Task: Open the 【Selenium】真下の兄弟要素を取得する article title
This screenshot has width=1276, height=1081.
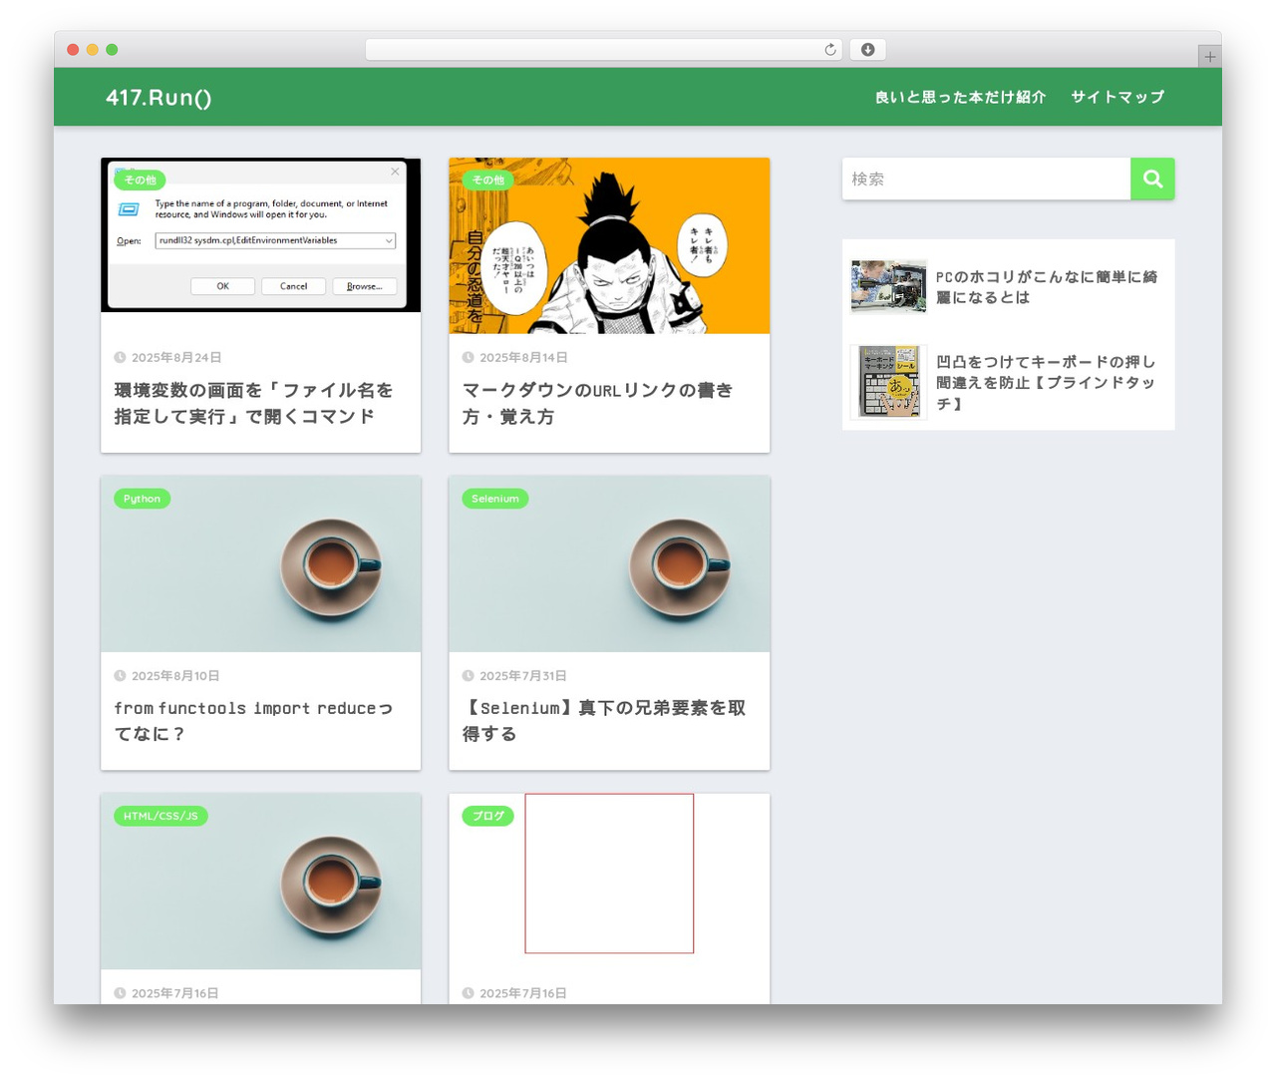Action: 604,721
